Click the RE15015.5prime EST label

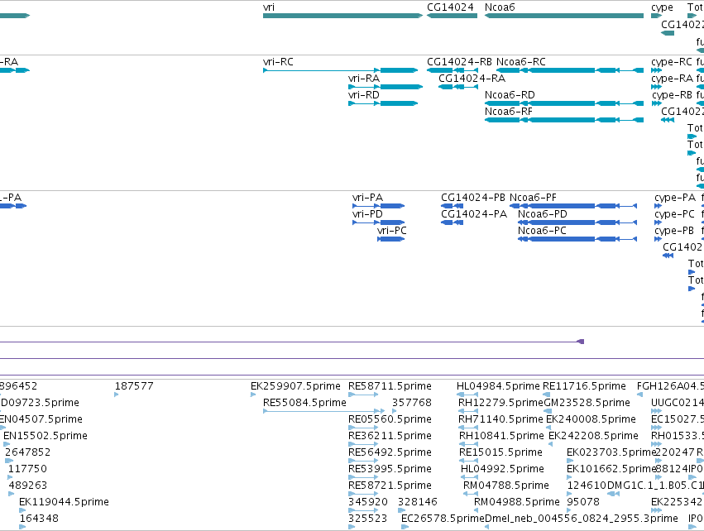pyautogui.click(x=500, y=452)
